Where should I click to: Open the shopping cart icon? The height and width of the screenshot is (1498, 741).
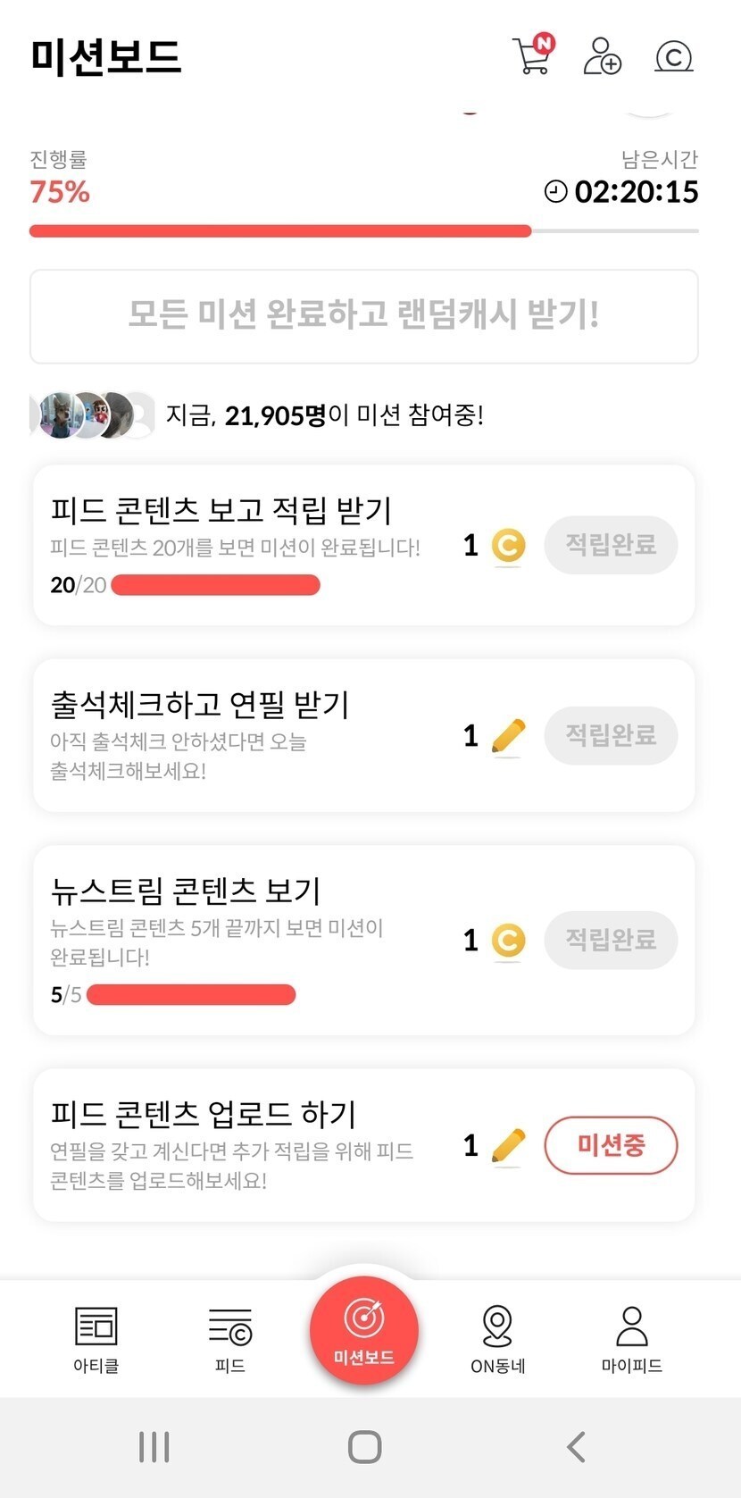[532, 55]
